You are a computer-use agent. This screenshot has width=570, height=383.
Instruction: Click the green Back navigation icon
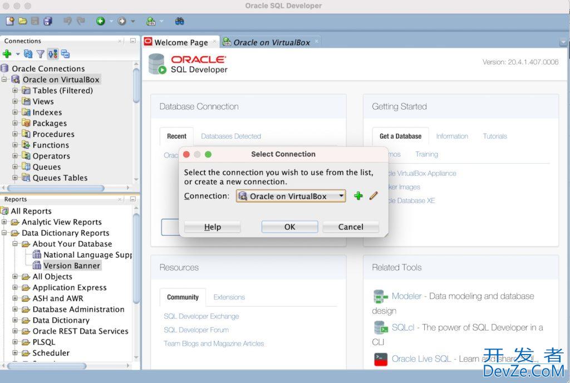(101, 21)
